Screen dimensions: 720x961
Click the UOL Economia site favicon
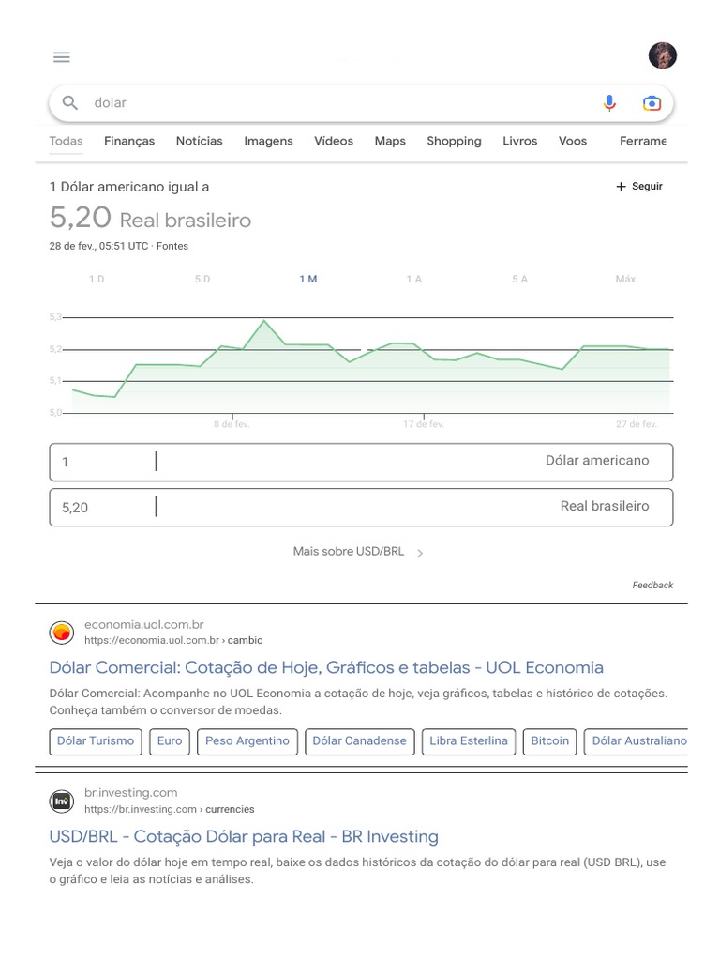62,633
